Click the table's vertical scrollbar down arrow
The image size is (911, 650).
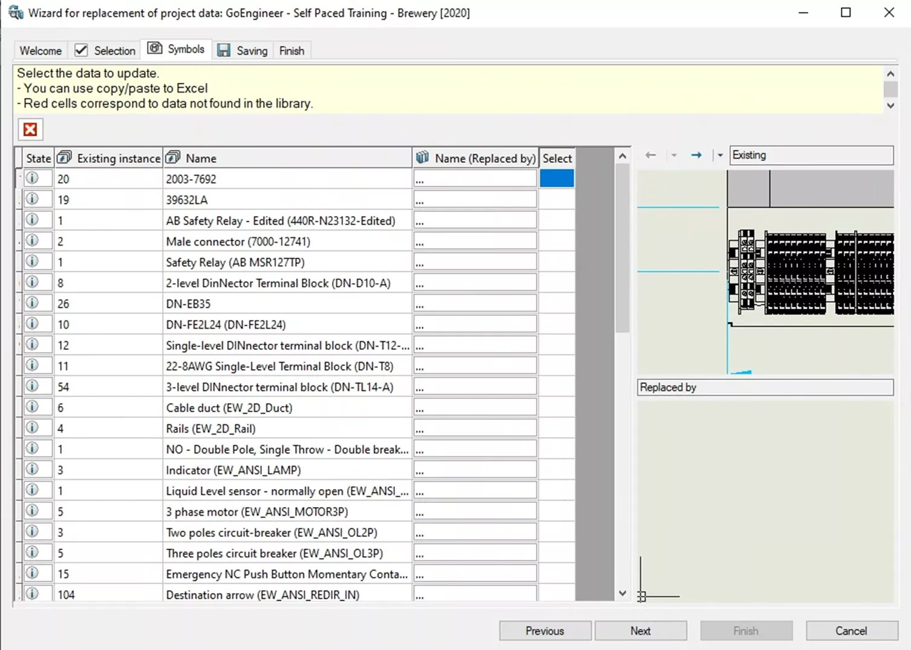pos(622,594)
